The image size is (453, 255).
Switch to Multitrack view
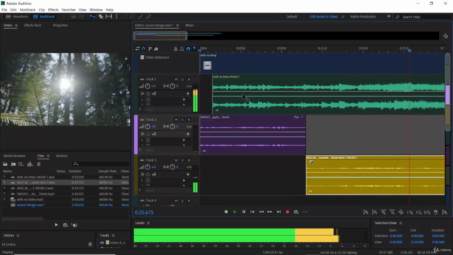pyautogui.click(x=44, y=17)
